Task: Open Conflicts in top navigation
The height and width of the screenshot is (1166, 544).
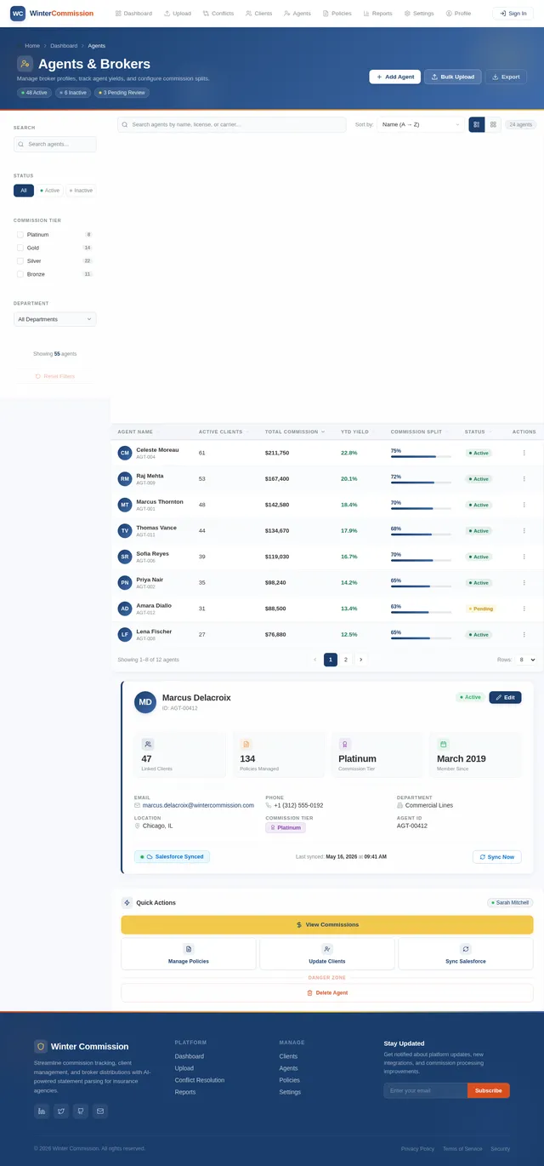Action: click(218, 14)
